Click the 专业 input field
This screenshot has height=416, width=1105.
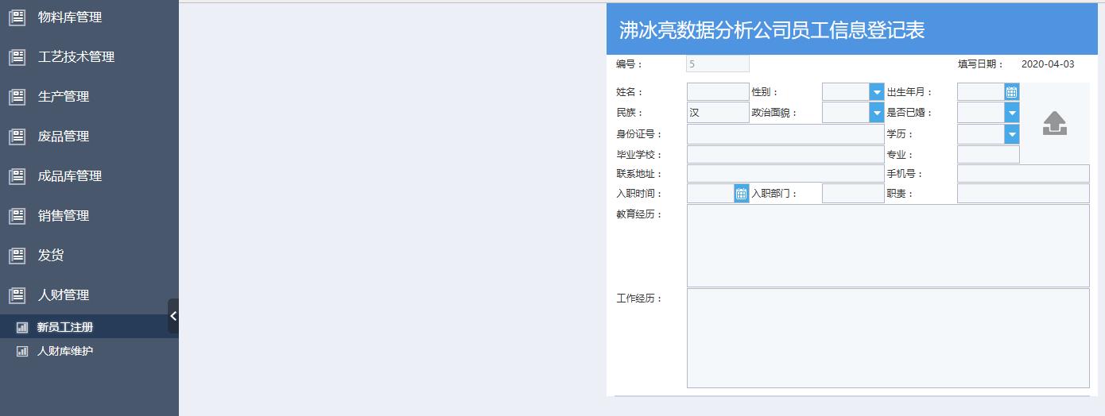pos(988,155)
